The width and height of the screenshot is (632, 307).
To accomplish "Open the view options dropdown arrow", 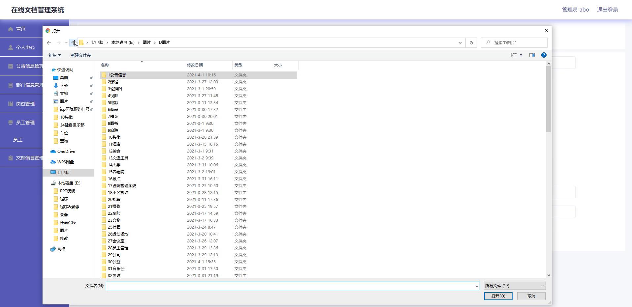I will coord(521,55).
